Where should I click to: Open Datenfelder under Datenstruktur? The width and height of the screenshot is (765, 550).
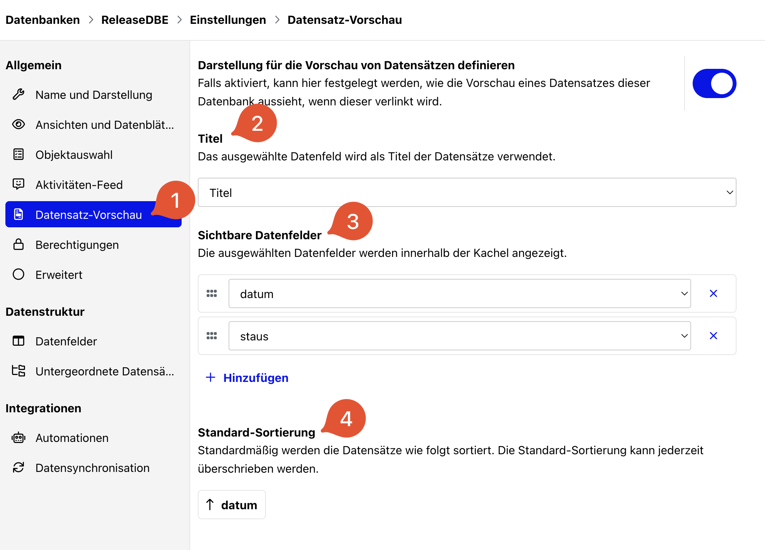pos(94,341)
